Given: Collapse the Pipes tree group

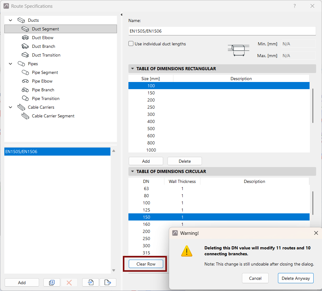Looking at the screenshot, I should 11,64.
